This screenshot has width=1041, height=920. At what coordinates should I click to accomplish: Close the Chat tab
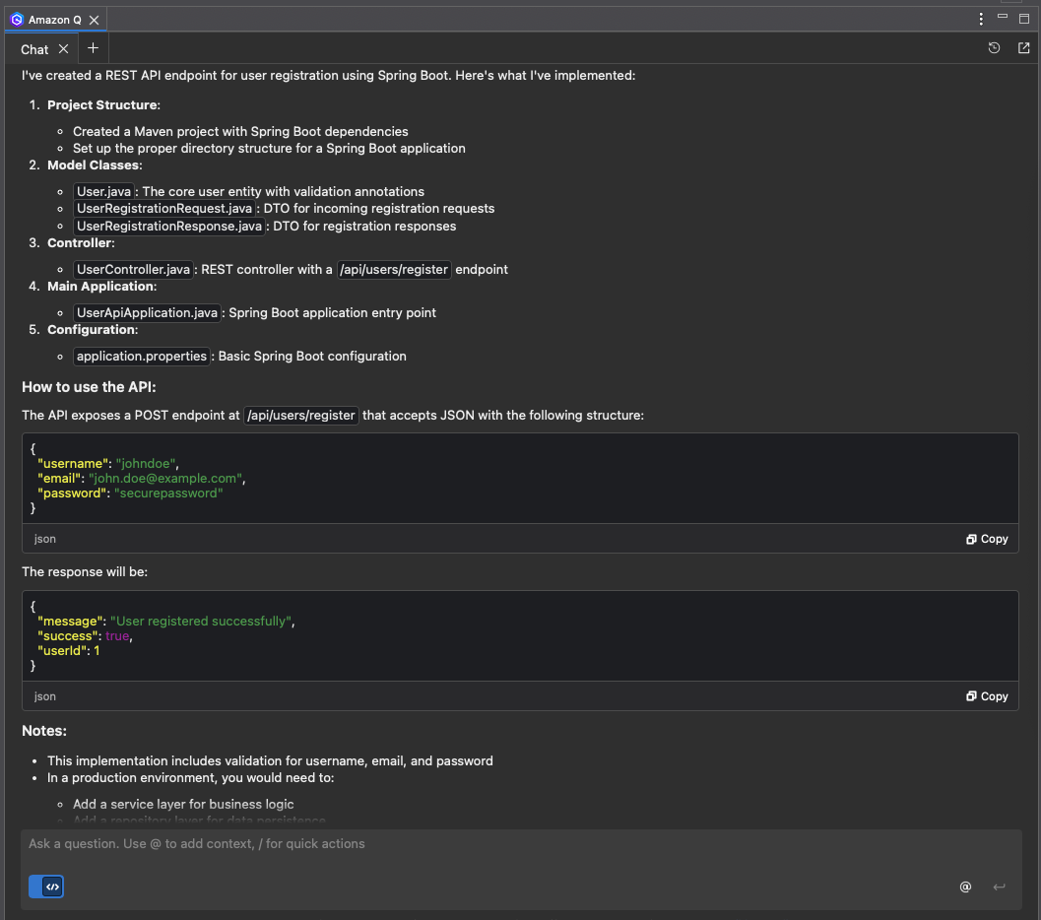tap(63, 48)
